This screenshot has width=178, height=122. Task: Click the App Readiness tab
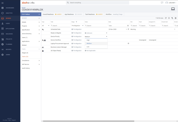[x=73, y=14]
